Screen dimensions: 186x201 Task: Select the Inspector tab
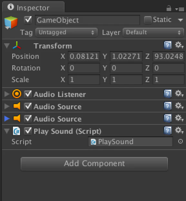click(x=33, y=7)
